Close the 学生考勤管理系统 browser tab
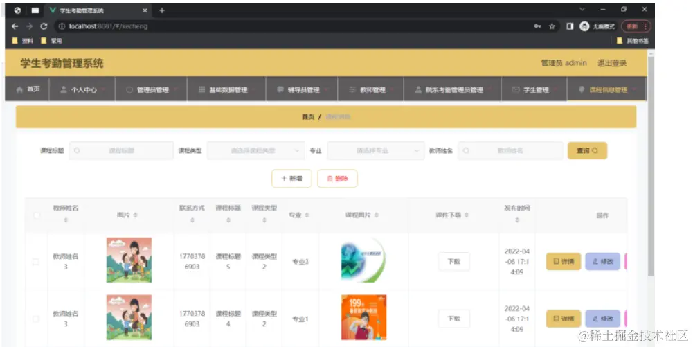 pyautogui.click(x=145, y=10)
